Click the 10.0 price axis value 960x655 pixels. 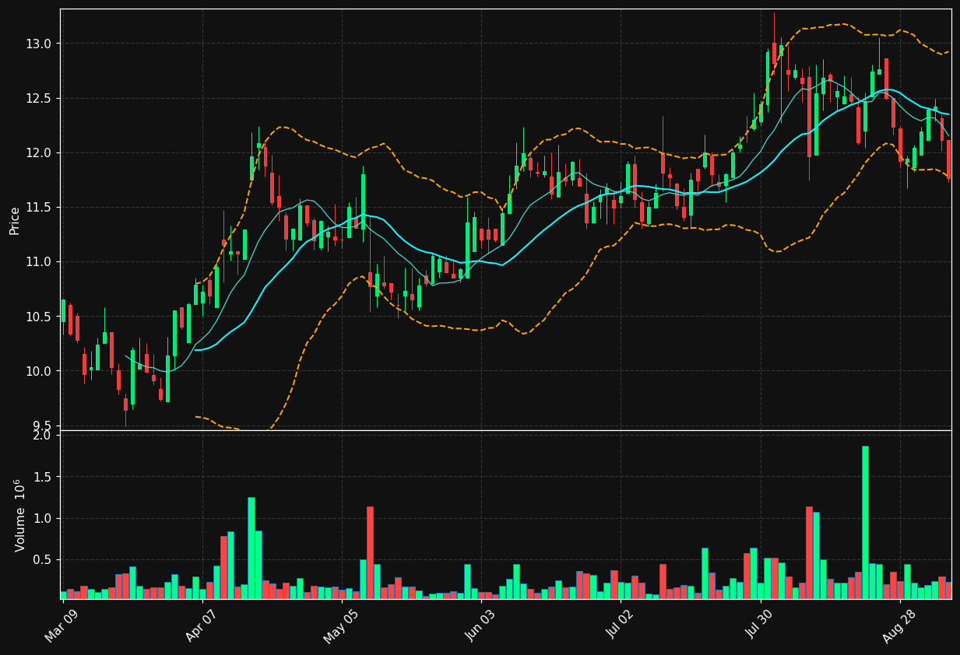pos(38,370)
